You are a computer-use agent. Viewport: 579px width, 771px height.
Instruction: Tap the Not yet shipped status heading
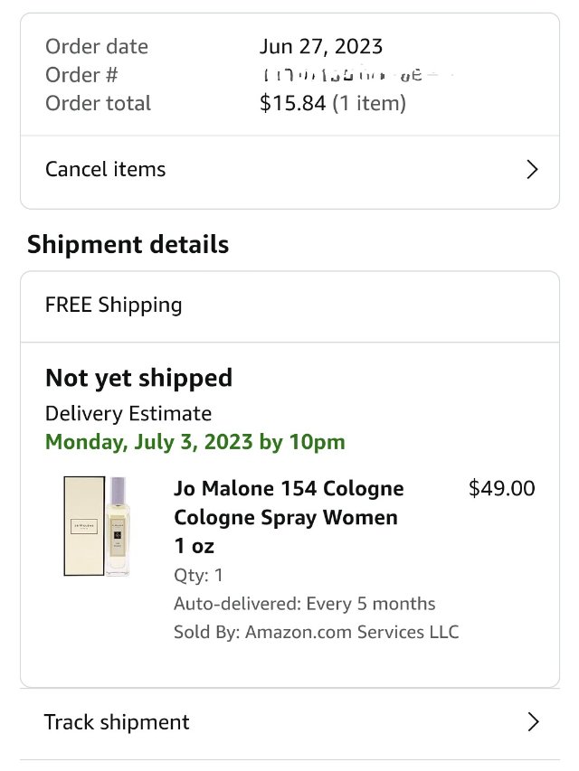point(138,378)
